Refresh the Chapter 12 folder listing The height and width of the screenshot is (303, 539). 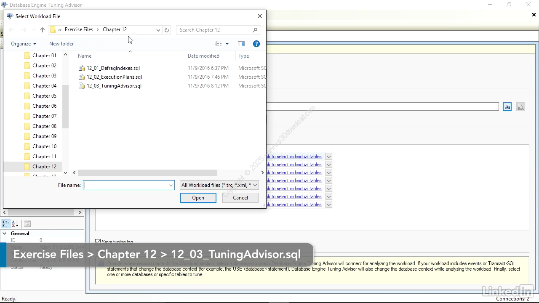pyautogui.click(x=167, y=30)
